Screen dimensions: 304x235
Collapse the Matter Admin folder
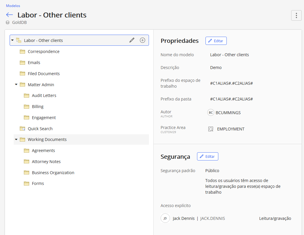[16, 85]
